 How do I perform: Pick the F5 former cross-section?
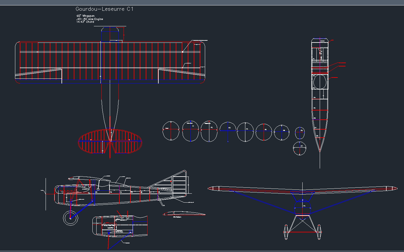coord(264,130)
